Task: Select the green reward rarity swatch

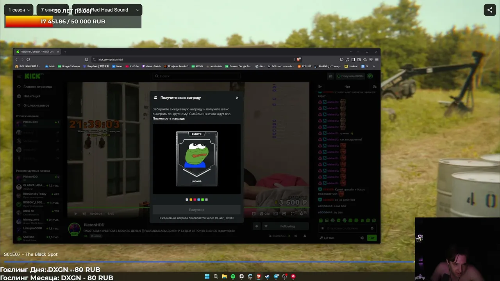Action: click(x=202, y=199)
